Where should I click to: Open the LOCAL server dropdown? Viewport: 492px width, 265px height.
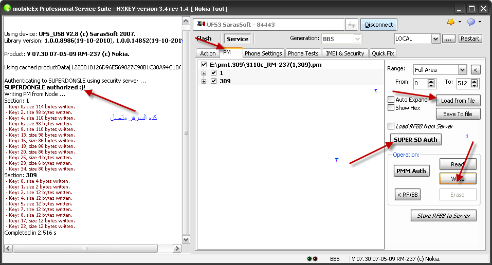click(435, 39)
